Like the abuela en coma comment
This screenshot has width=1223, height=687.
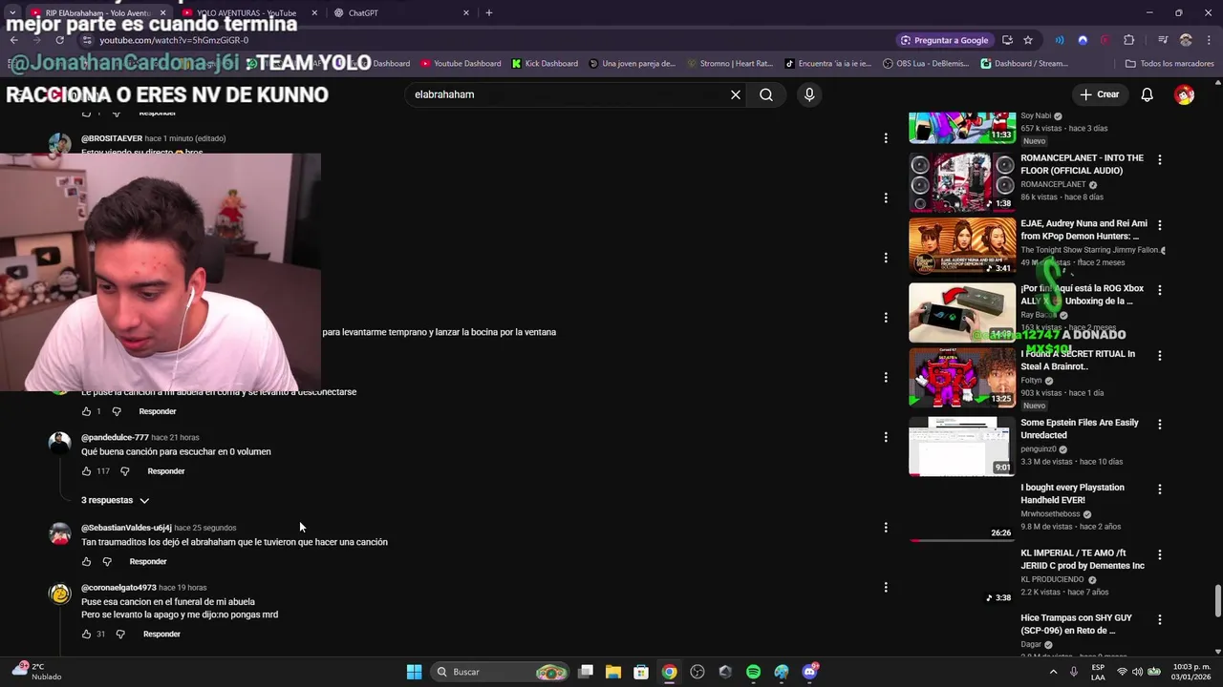(86, 412)
